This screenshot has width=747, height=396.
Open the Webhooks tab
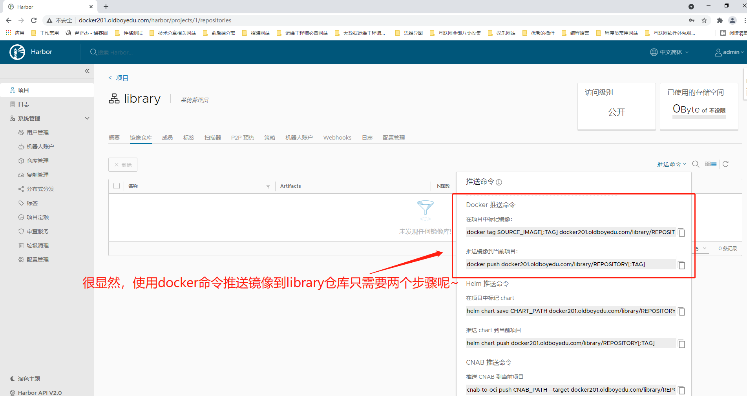337,138
